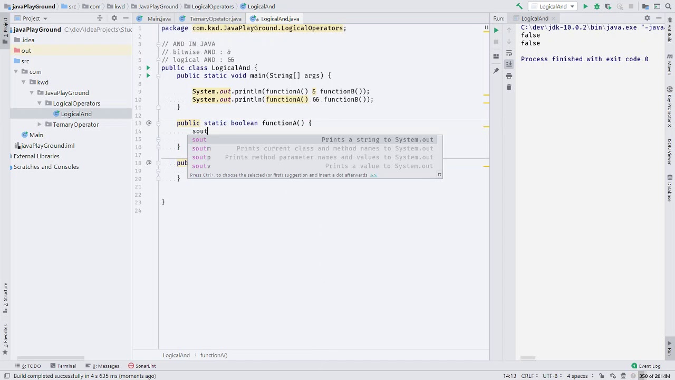Restore layout in the Run panel
The height and width of the screenshot is (380, 675).
point(496,56)
